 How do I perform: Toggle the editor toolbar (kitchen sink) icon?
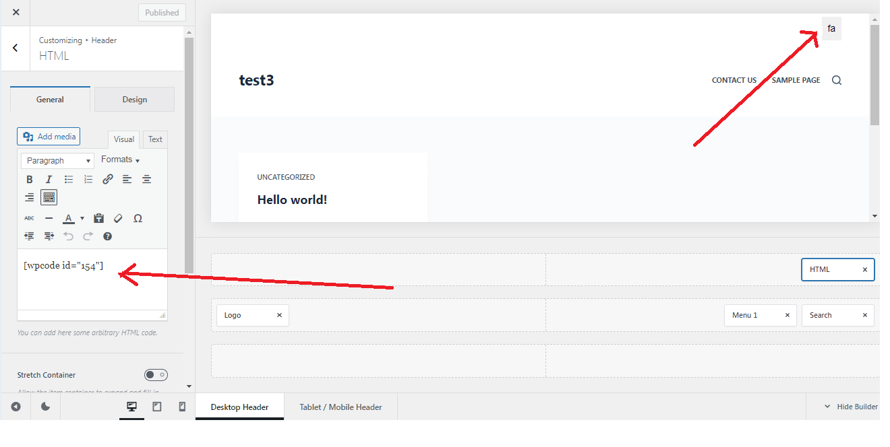point(49,197)
